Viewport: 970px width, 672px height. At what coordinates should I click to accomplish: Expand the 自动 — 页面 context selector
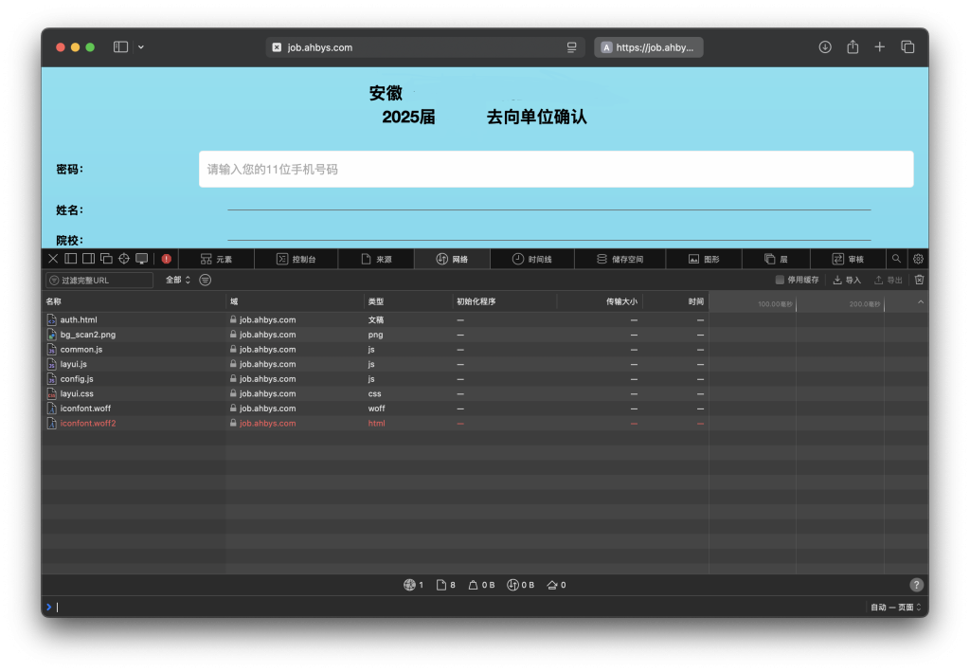click(x=895, y=608)
